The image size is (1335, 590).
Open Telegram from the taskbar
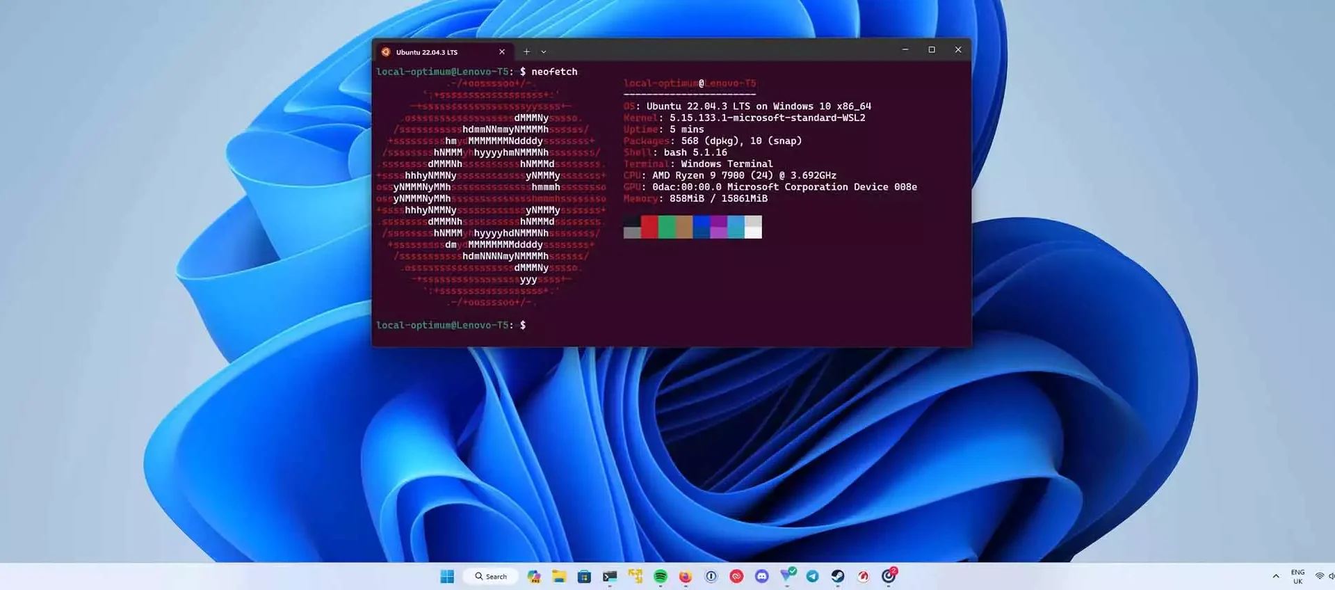(812, 576)
